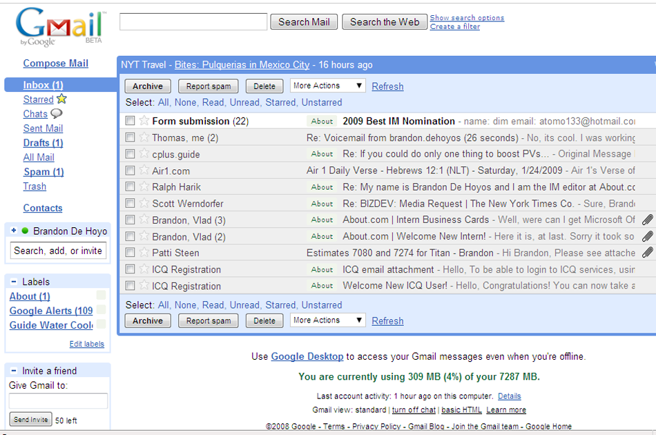Click Compose Mail
656x435 pixels.
(56, 63)
